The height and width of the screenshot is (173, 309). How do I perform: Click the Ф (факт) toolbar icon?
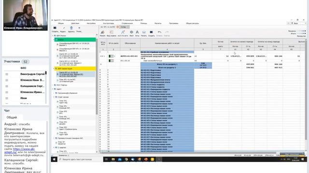(x=131, y=32)
